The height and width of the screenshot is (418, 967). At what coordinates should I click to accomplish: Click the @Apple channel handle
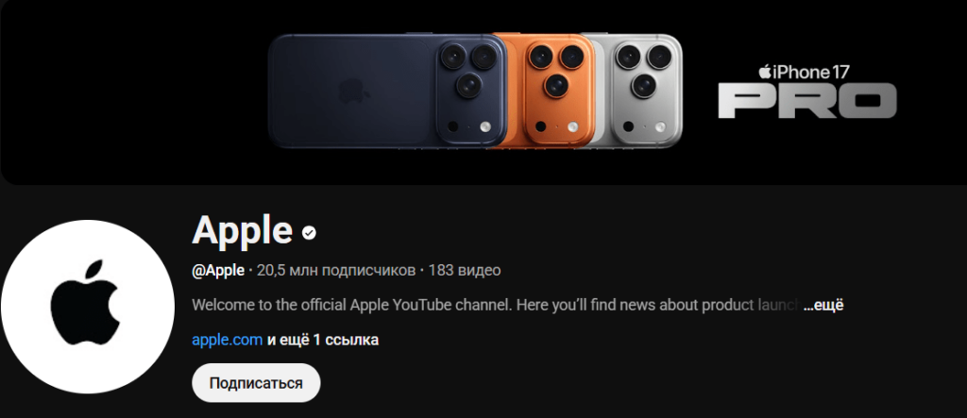(218, 270)
